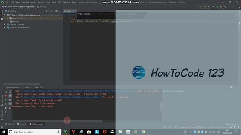Click the ENG language indicator in taskbar
The image size is (241, 135).
coord(218,132)
